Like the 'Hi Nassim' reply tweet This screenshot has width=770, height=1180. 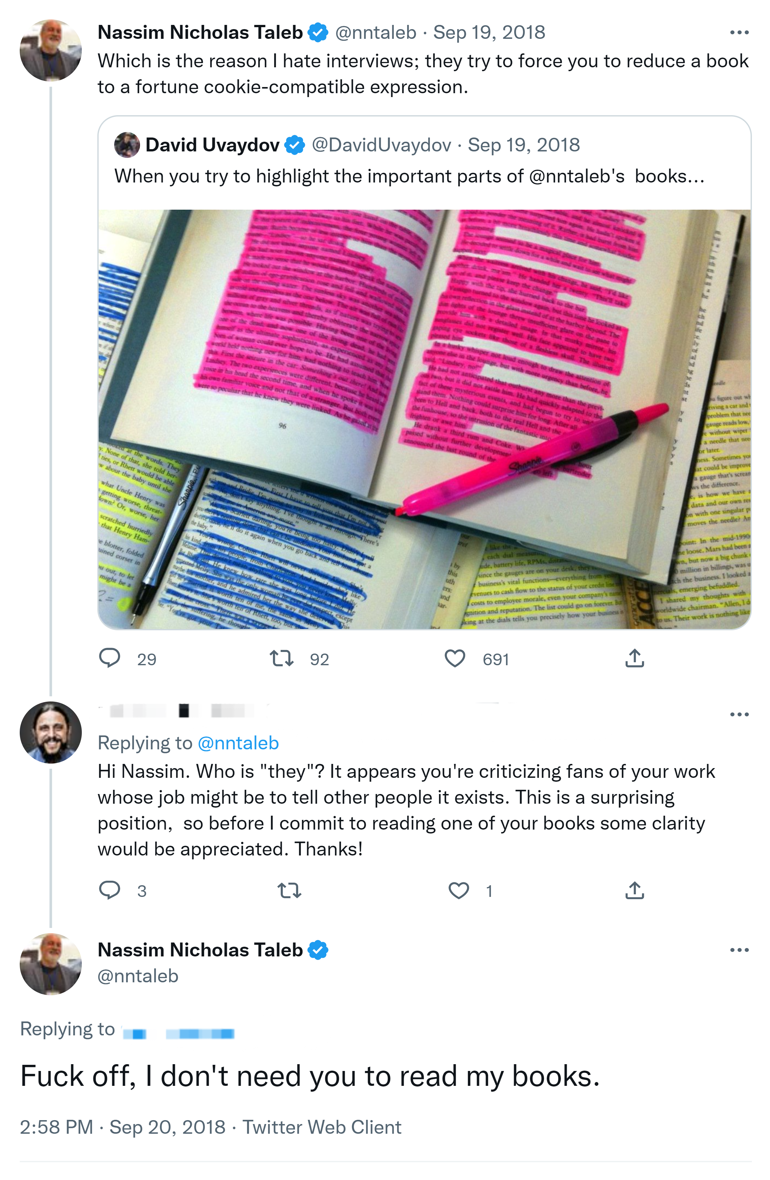[458, 890]
